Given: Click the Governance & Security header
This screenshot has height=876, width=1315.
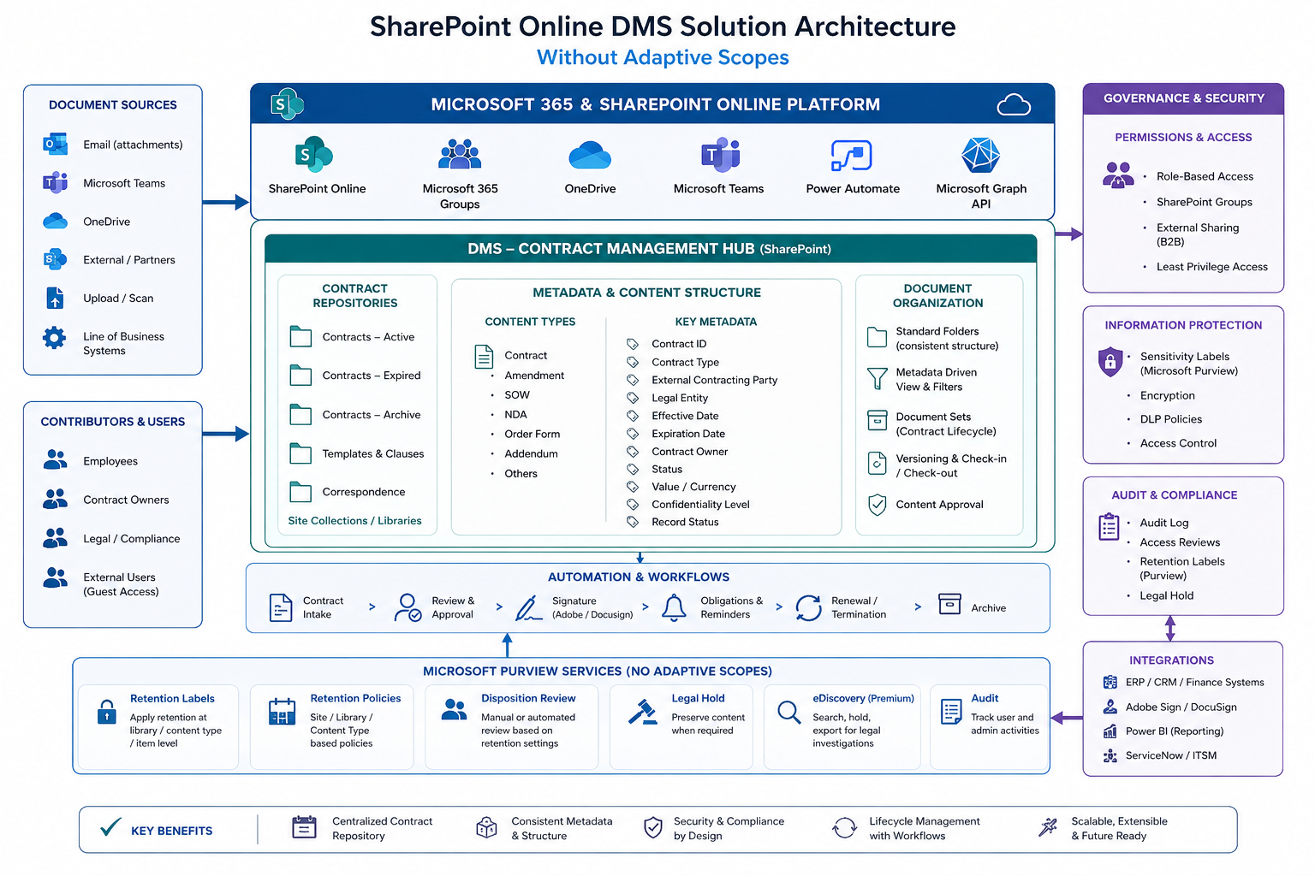Looking at the screenshot, I should (1183, 98).
